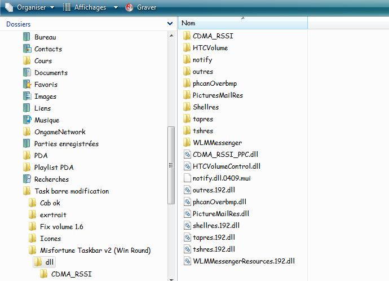The height and width of the screenshot is (281, 389).
Task: Open the Organiser menu
Action: point(30,7)
